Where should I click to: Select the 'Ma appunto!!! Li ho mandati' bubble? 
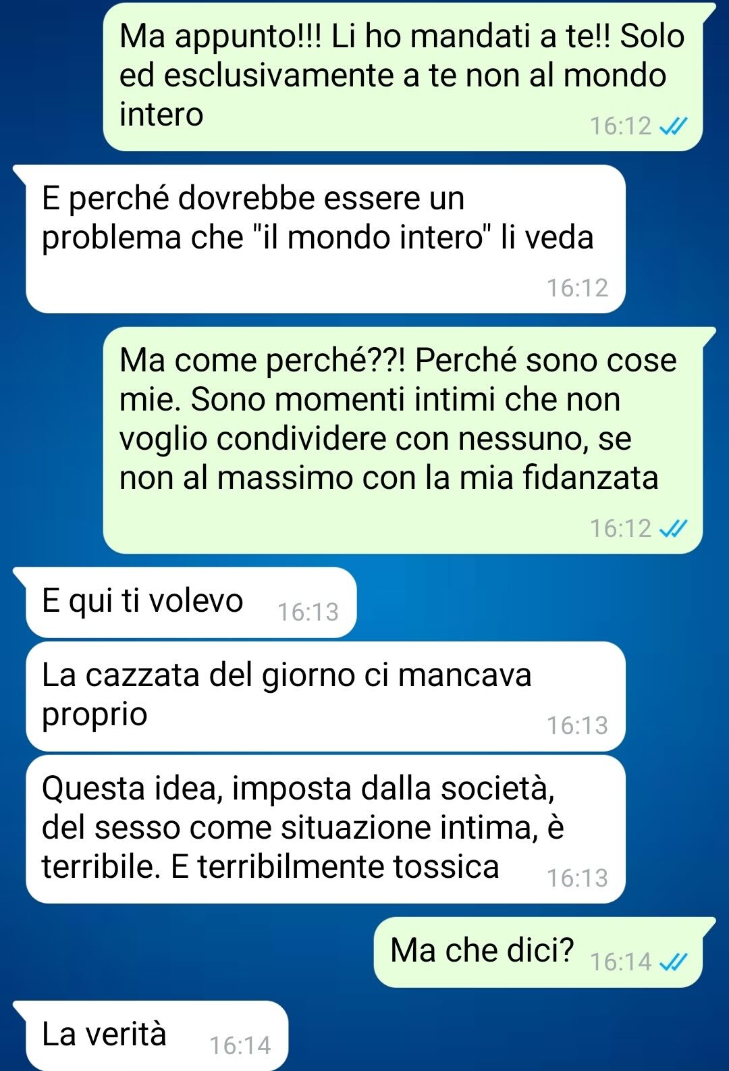pos(403,77)
